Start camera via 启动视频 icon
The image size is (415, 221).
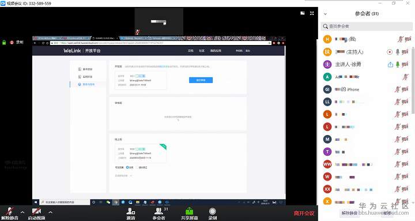[36, 211]
